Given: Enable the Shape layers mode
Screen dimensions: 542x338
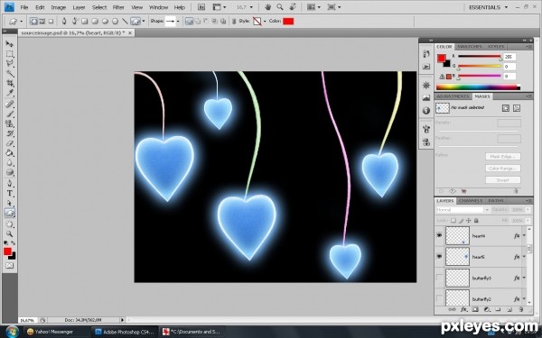Looking at the screenshot, I should pyautogui.click(x=33, y=22).
